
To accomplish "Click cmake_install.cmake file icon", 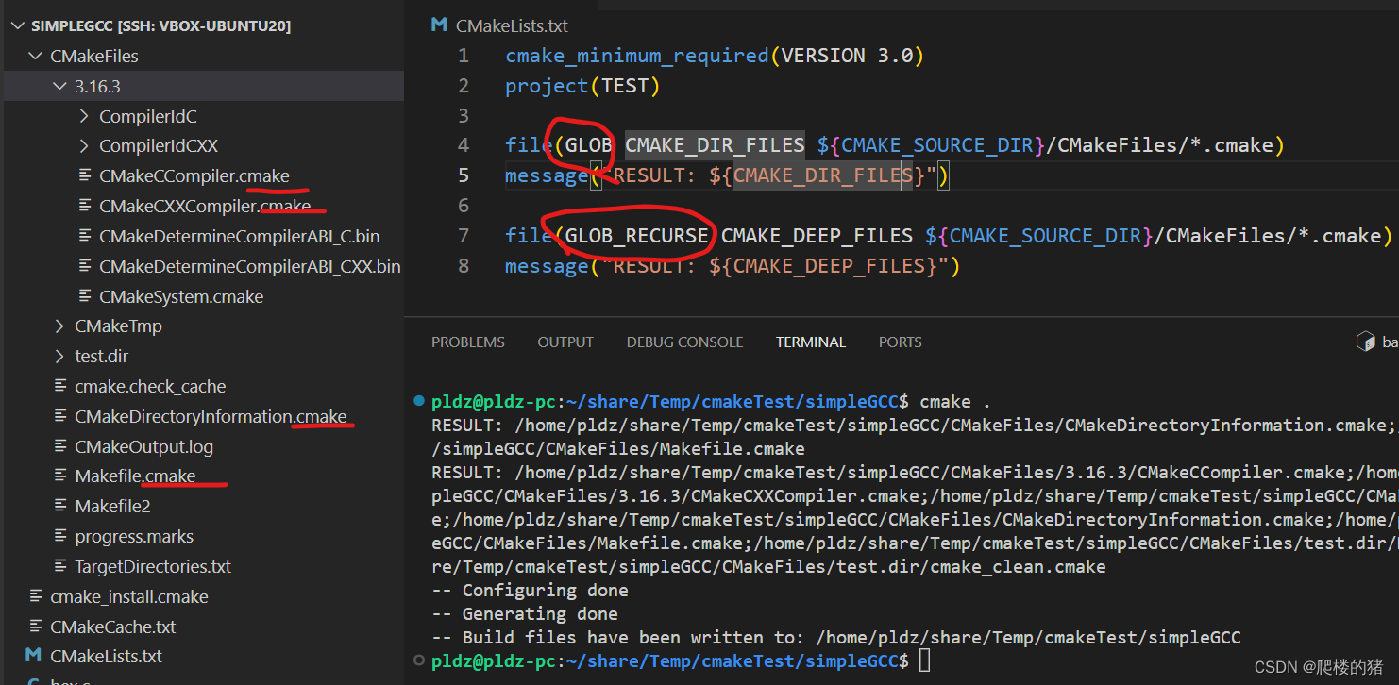I will click(x=36, y=597).
